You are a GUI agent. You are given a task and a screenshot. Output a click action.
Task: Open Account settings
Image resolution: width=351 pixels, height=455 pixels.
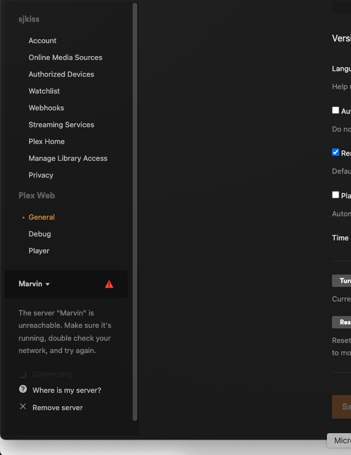tap(43, 40)
